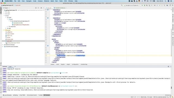Viewport: 174px width, 98px height.
Task: Open the Project Structure icon
Action: coord(167,5)
